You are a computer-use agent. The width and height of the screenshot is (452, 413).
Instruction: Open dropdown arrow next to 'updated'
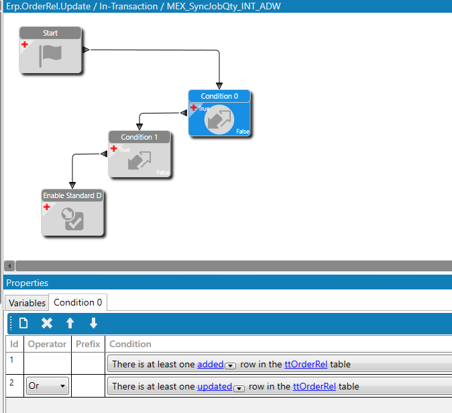click(239, 388)
